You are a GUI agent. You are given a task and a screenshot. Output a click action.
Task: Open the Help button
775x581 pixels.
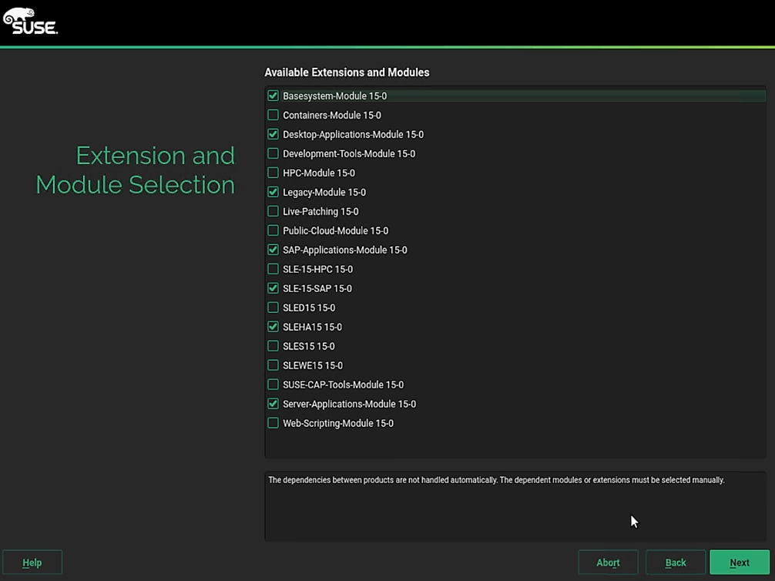coord(32,563)
